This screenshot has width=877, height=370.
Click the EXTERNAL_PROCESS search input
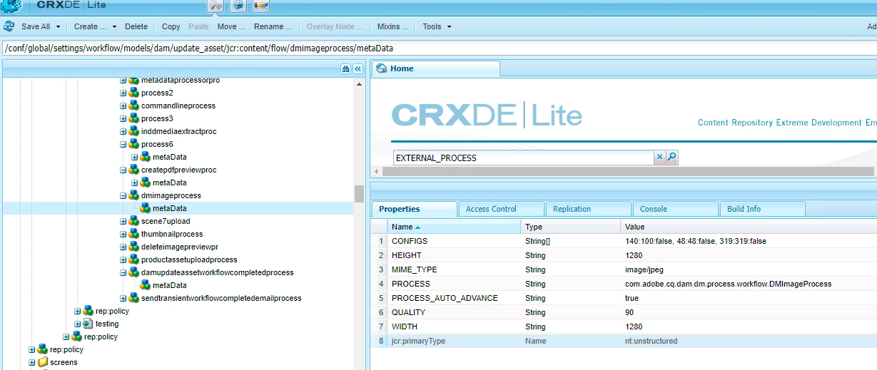coord(523,158)
